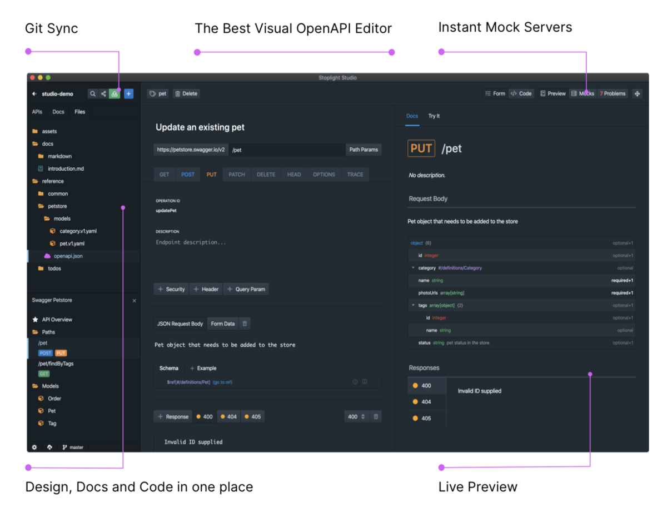Open the Tag model
The width and height of the screenshot is (667, 517).
point(47,424)
